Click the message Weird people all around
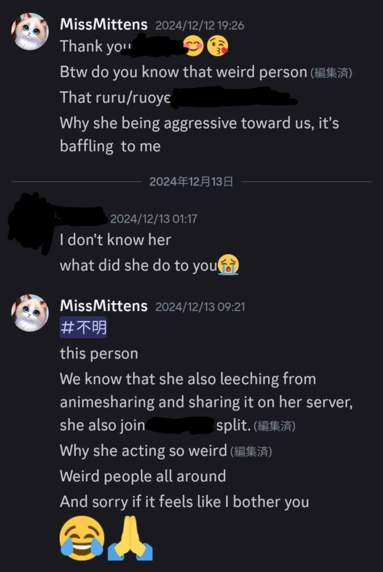The image size is (383, 572). click(x=143, y=476)
